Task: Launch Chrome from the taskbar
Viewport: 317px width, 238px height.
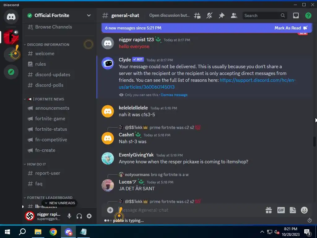Action: (x=53, y=232)
